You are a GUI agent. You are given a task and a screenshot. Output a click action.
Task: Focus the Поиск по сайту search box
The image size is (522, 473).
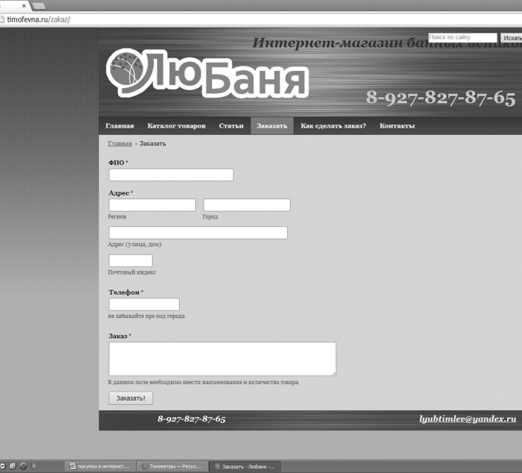pyautogui.click(x=462, y=37)
